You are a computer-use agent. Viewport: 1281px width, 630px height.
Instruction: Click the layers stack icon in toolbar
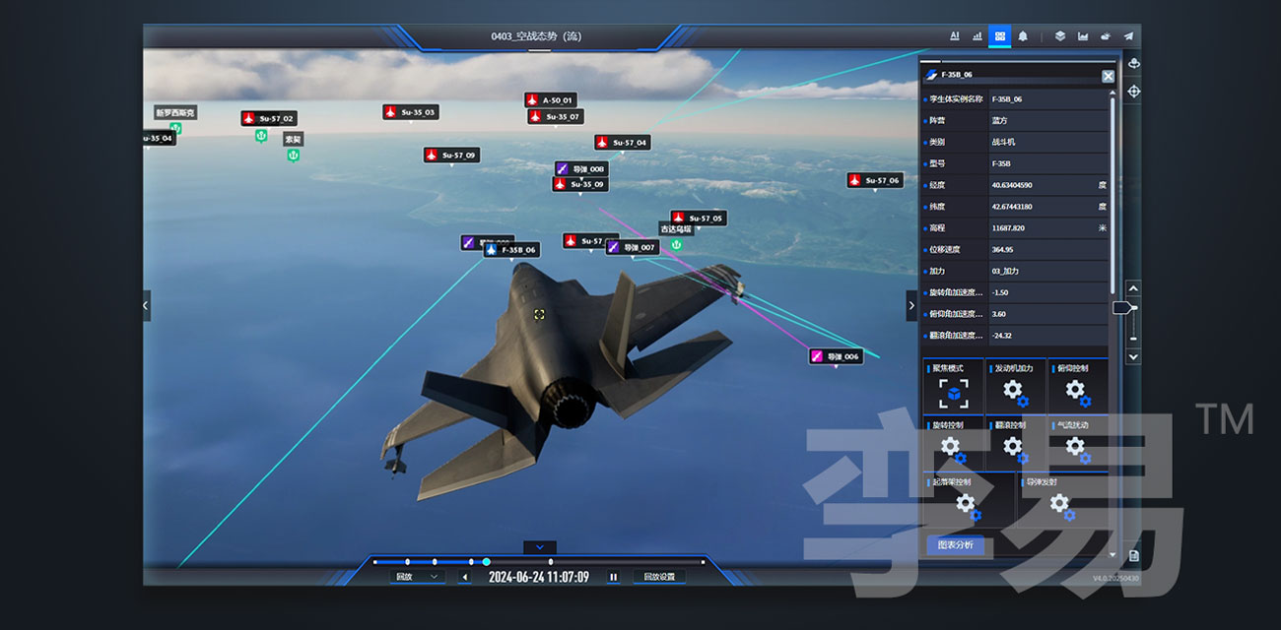point(1059,36)
